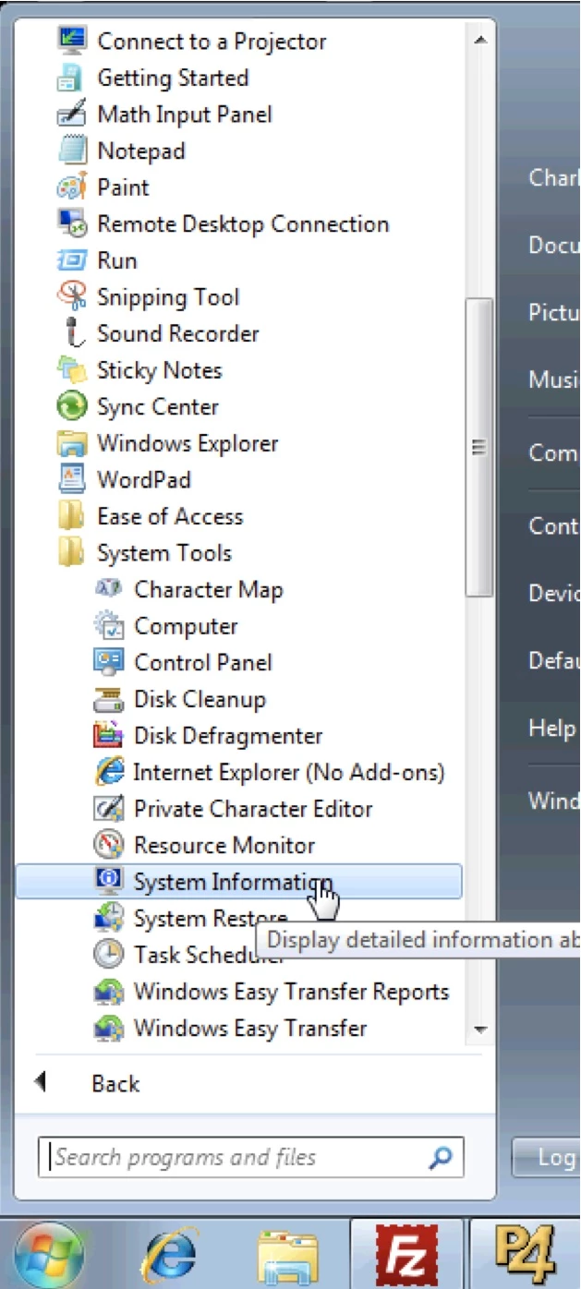Click the Sync Center green icon
The height and width of the screenshot is (1289, 581).
point(71,406)
